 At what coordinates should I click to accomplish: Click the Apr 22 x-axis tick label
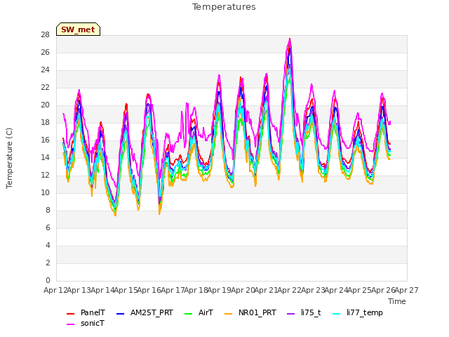click(x=289, y=290)
